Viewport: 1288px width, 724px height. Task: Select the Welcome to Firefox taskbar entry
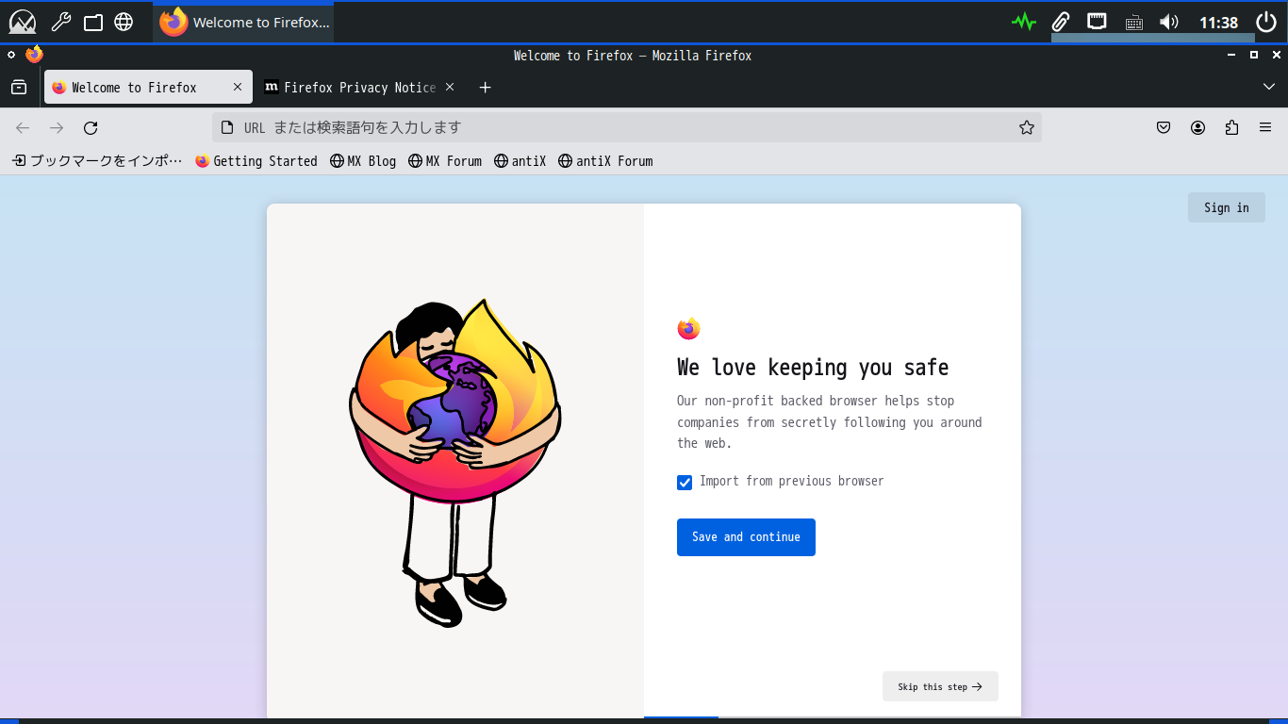[243, 23]
